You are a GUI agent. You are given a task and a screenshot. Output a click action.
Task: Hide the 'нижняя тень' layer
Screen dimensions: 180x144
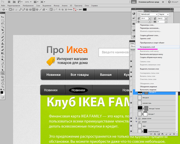pos(131,103)
